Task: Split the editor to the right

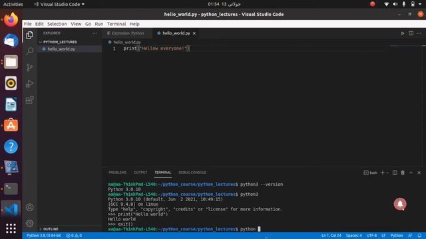Action: point(411,33)
